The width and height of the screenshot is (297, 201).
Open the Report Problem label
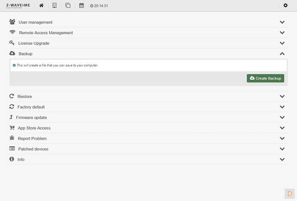(32, 139)
